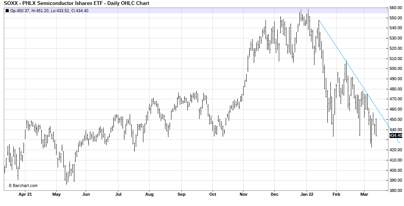The width and height of the screenshot is (404, 206).
Task: Click the 'Sep' date axis label
Action: (181, 194)
